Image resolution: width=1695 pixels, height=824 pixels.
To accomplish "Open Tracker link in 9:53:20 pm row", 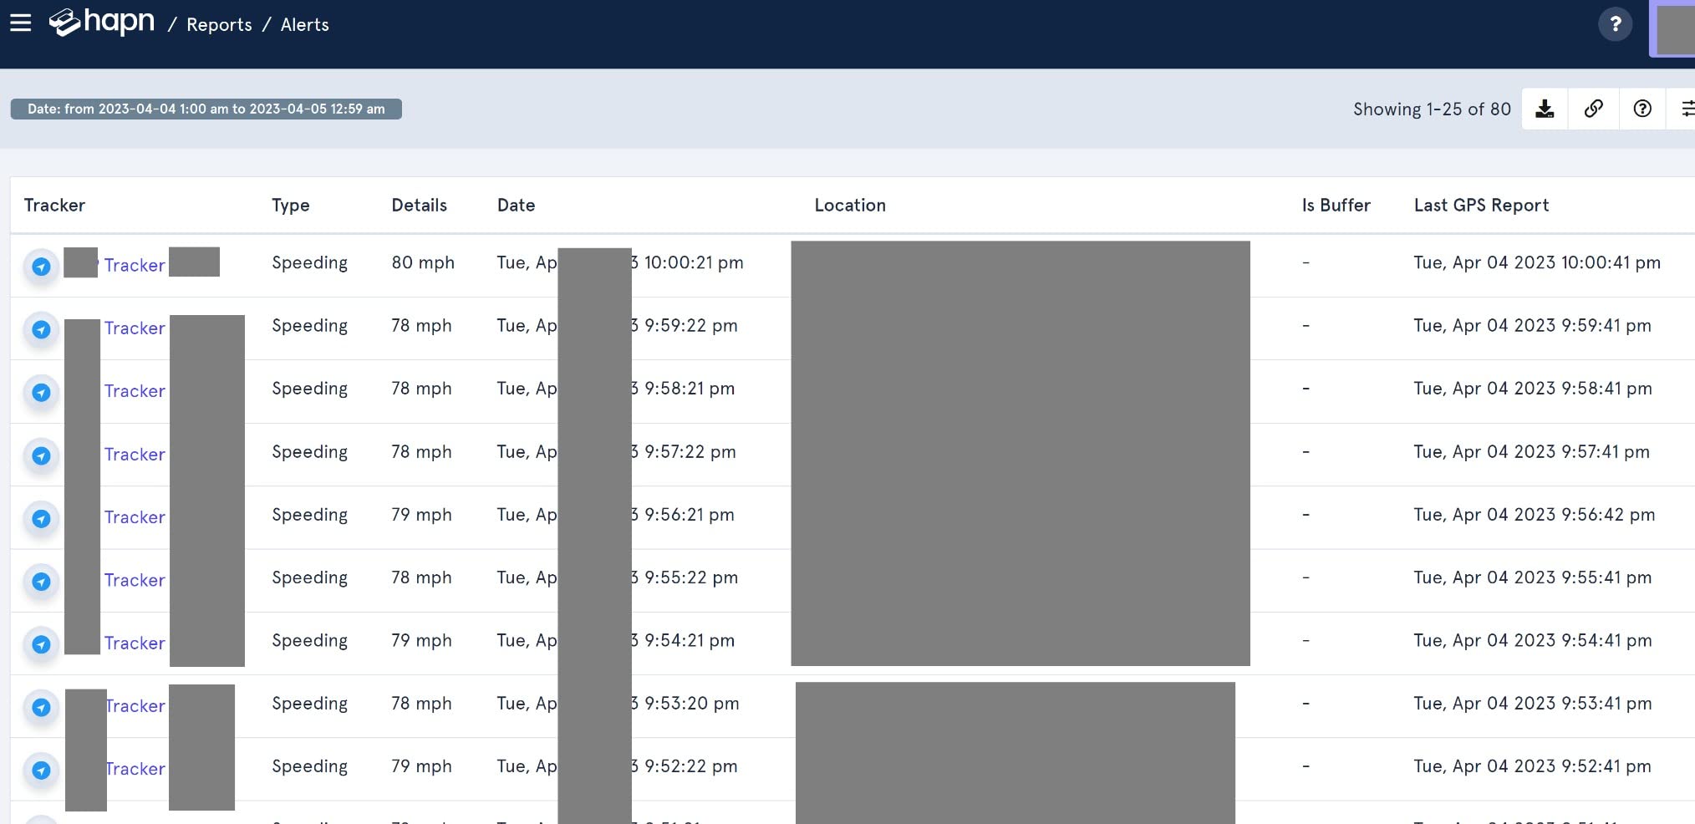I will coord(135,706).
